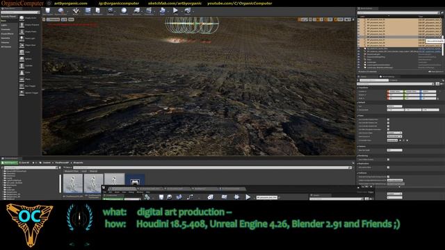Image resolution: width=445 pixels, height=250 pixels.
Task: Select Box Trigger in Place Actors
Action: (x=29, y=86)
